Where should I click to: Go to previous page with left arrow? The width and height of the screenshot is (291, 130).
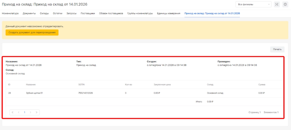(18, 112)
